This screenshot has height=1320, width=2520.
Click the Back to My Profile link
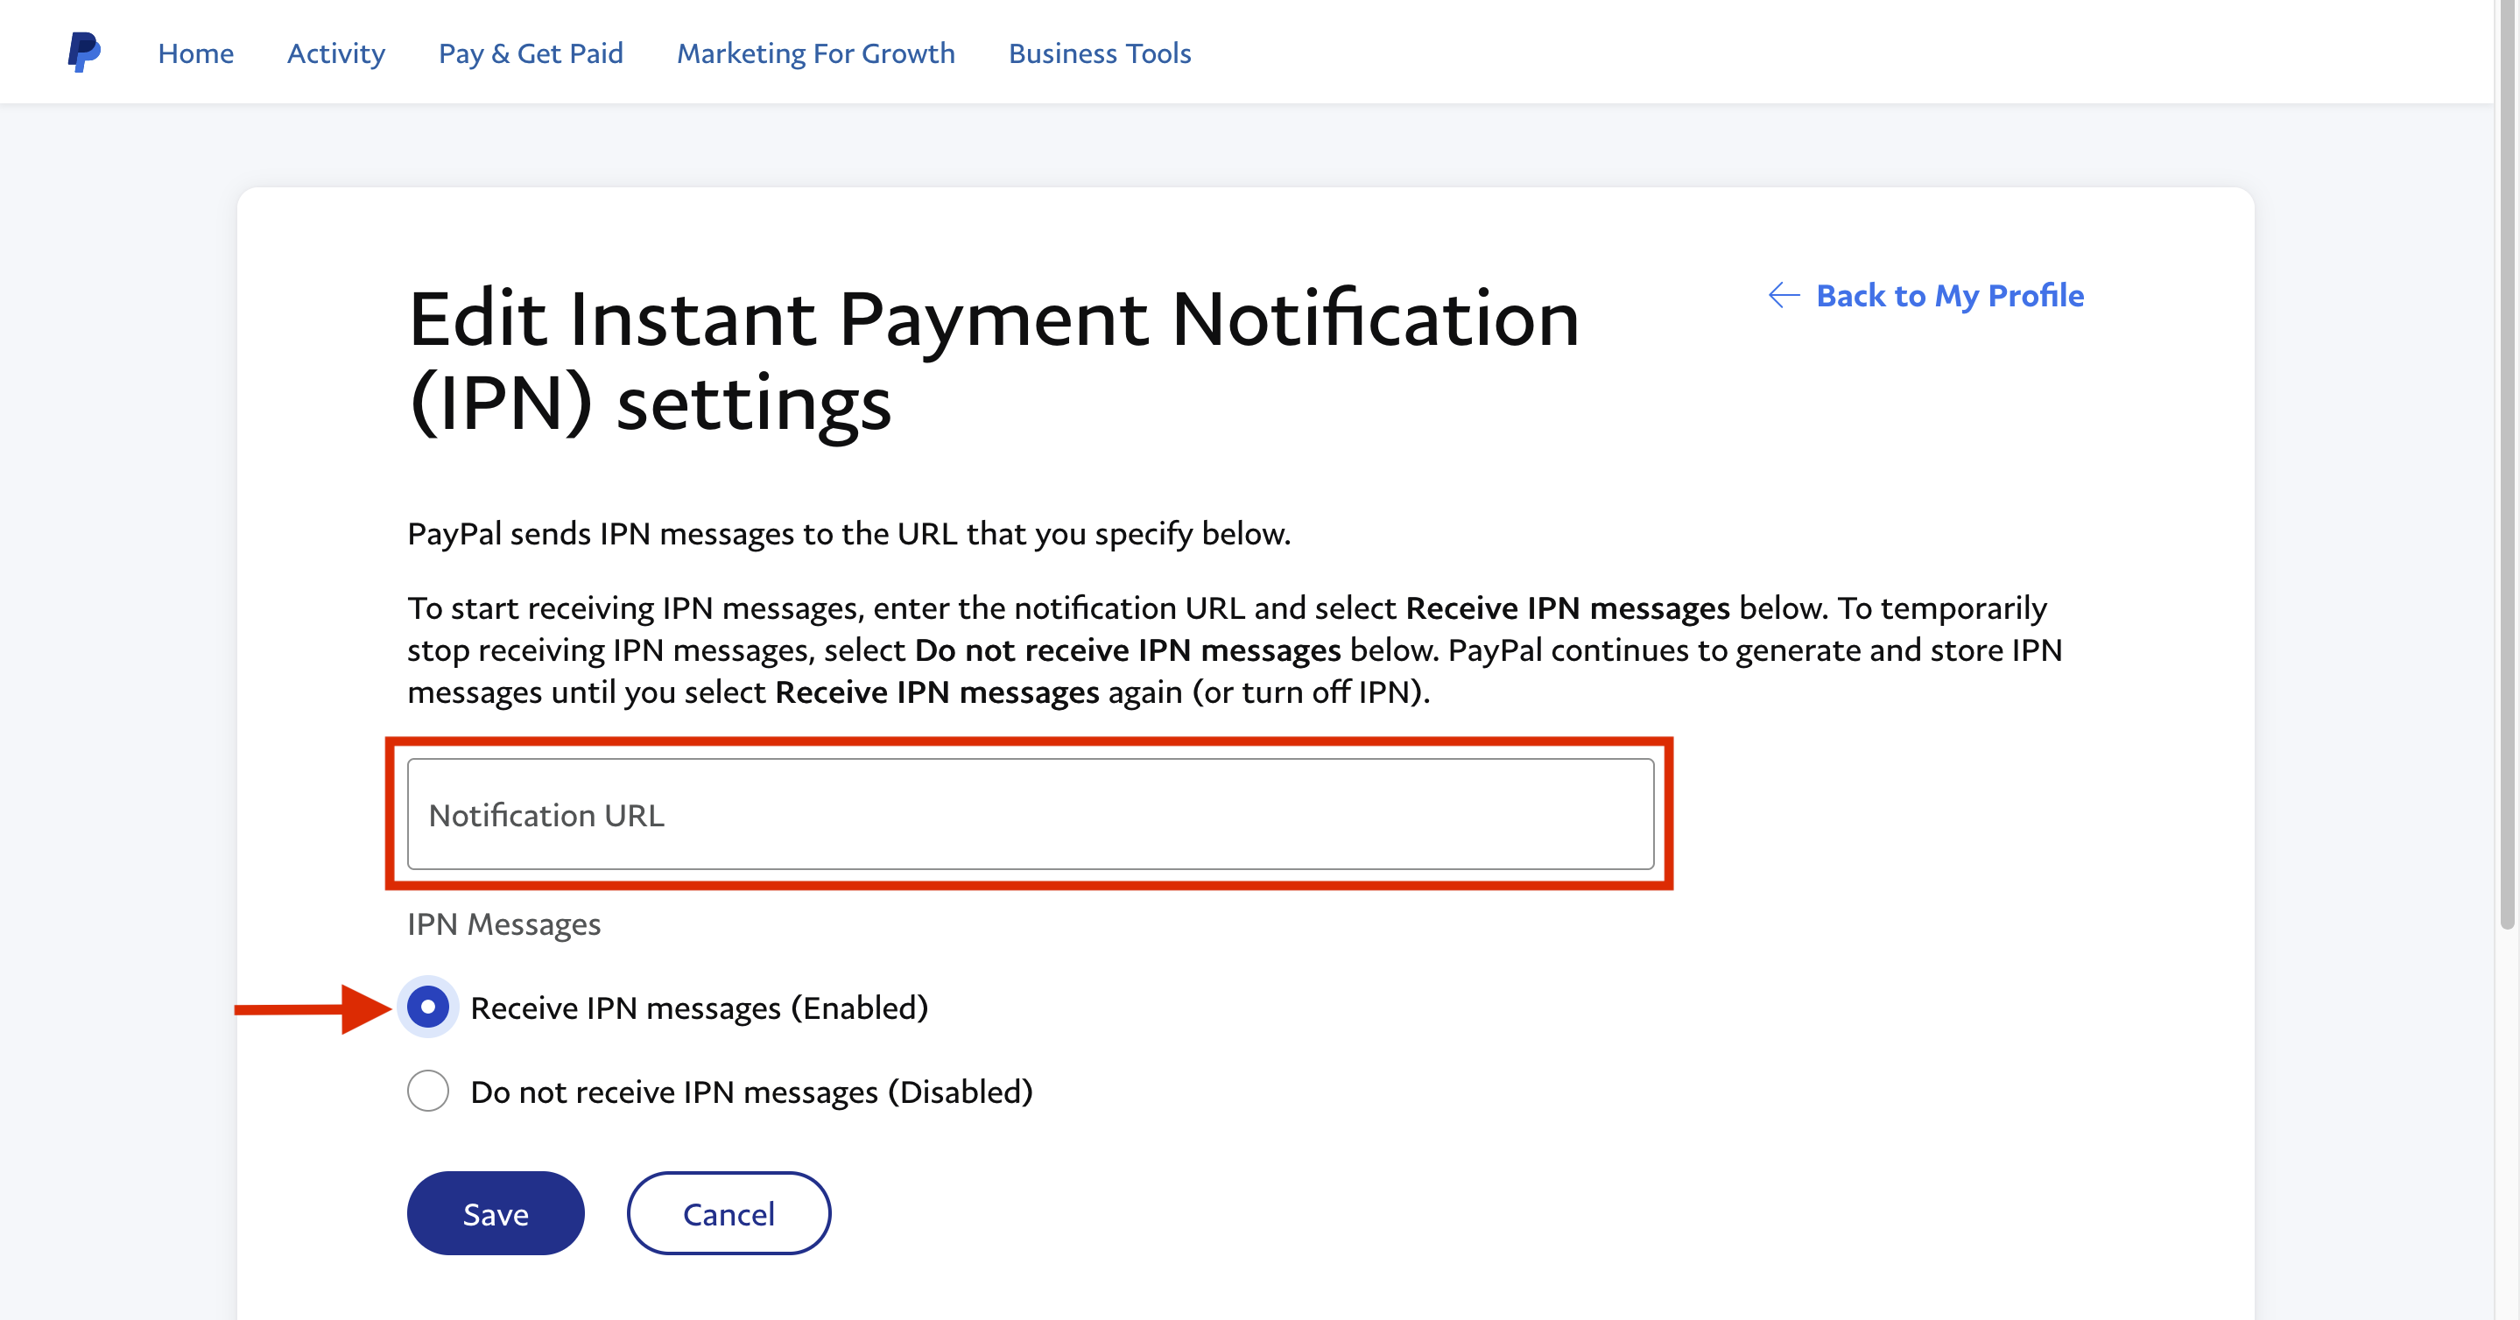(1949, 295)
